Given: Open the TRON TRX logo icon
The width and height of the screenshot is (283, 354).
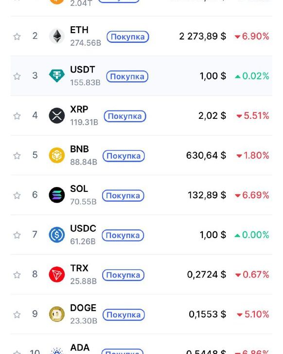Looking at the screenshot, I should click(x=57, y=275).
